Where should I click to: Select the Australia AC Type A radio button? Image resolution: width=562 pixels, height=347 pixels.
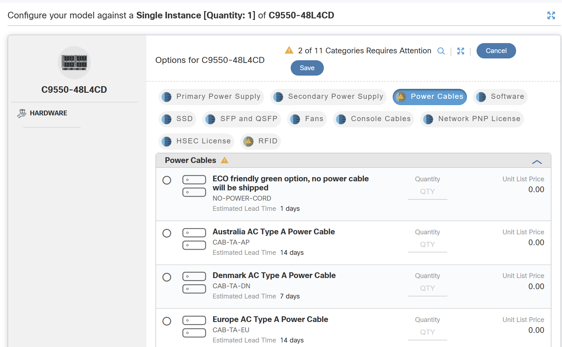(x=167, y=233)
